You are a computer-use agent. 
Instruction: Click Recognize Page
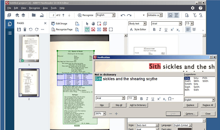(x=62, y=30)
